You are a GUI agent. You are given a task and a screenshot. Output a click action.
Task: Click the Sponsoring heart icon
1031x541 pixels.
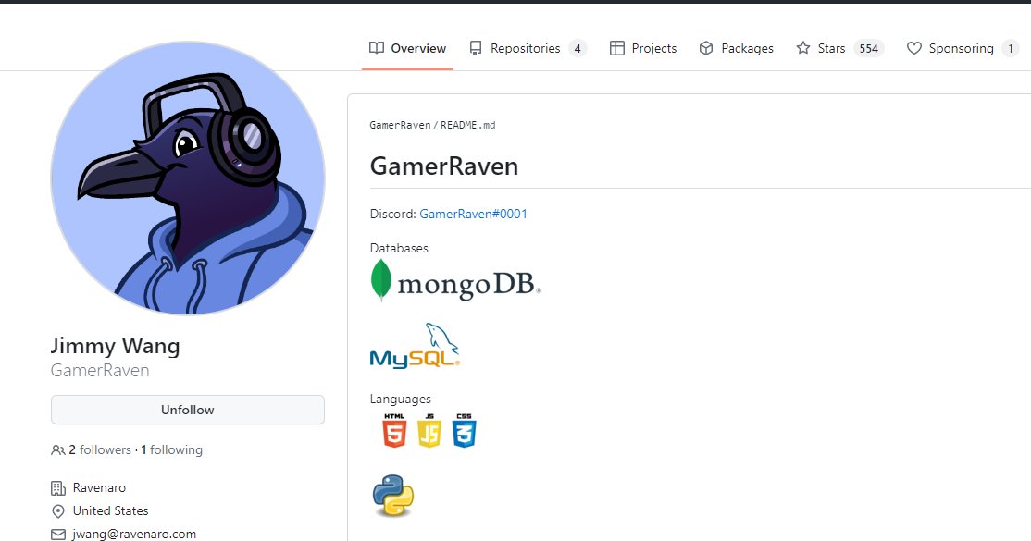(914, 48)
